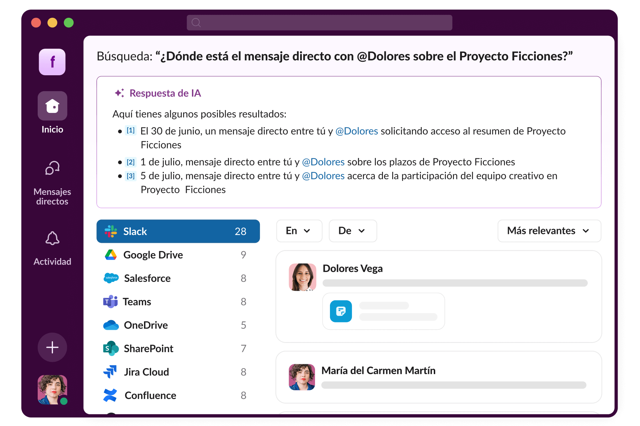Screen dimensions: 640x426
Task: Select Jira Cloud results source
Action: tap(178, 372)
